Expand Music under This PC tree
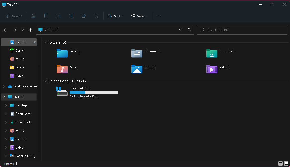 click(x=6, y=131)
